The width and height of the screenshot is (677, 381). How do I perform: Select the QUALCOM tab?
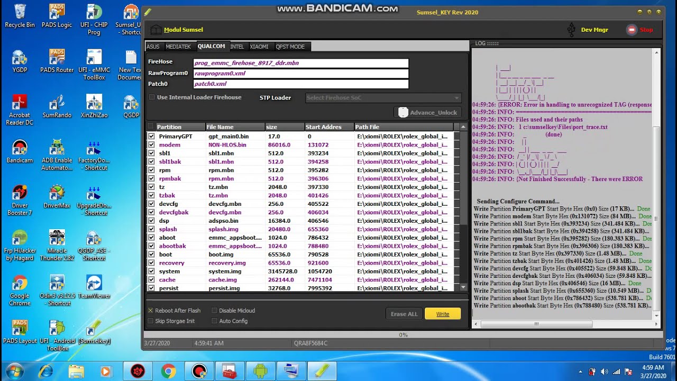pyautogui.click(x=211, y=47)
